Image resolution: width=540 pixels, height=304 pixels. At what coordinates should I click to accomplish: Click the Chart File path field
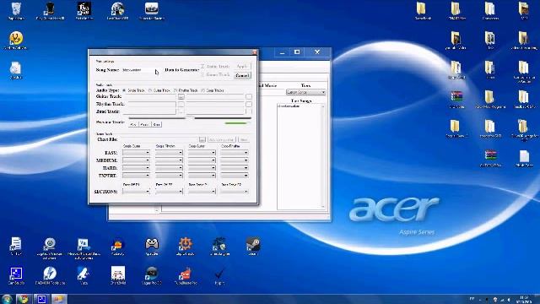click(159, 139)
